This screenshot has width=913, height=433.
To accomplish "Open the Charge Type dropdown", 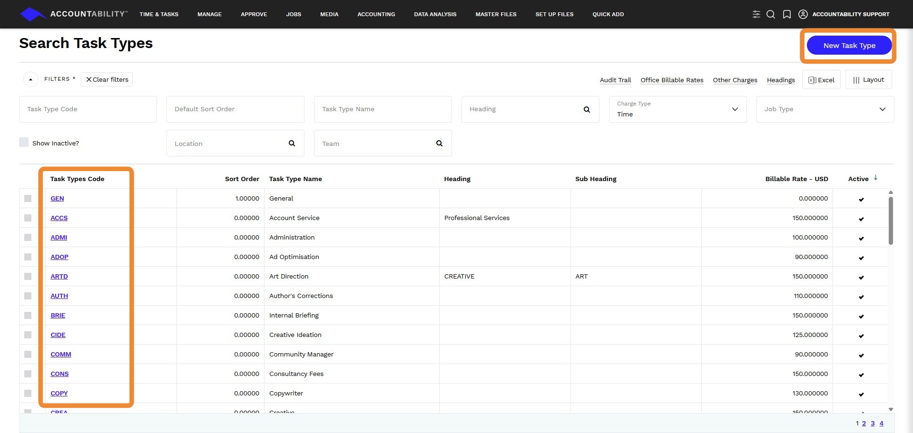I will pyautogui.click(x=677, y=109).
